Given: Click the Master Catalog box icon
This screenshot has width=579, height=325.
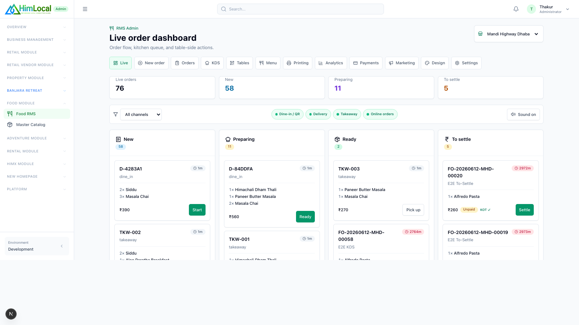Looking at the screenshot, I should [x=10, y=125].
